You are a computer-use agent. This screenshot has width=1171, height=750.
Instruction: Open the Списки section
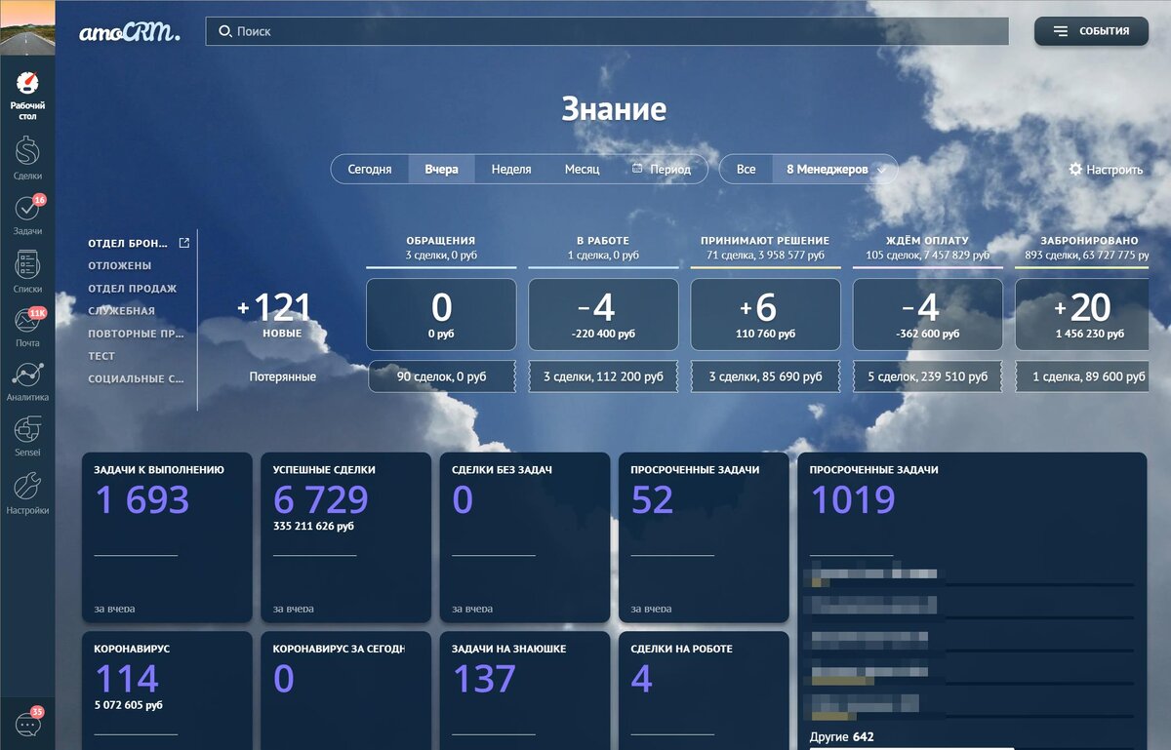pos(27,270)
